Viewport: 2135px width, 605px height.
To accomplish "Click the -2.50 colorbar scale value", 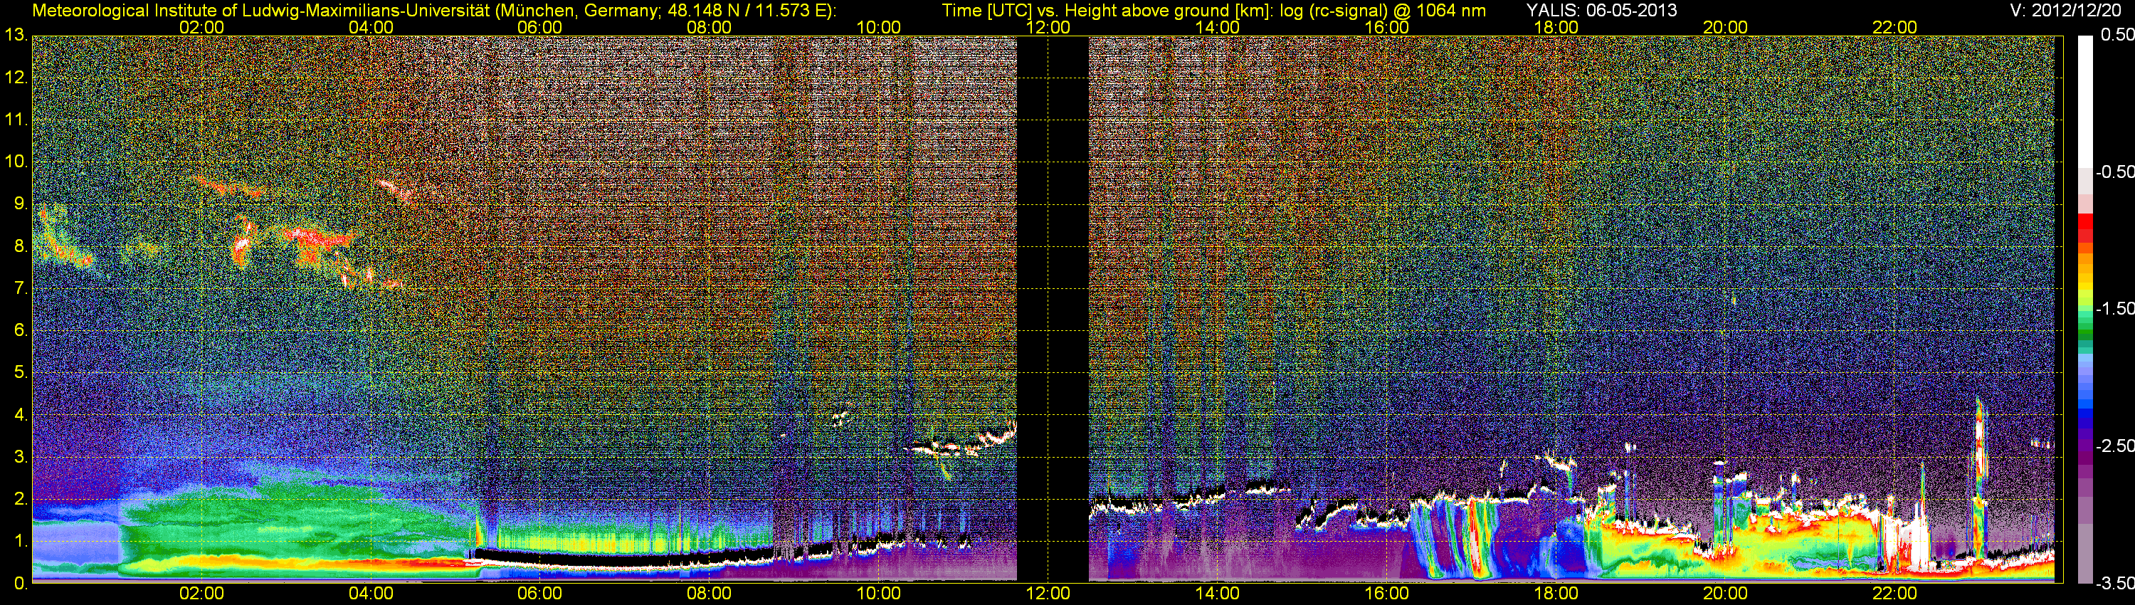I will [x=2114, y=446].
